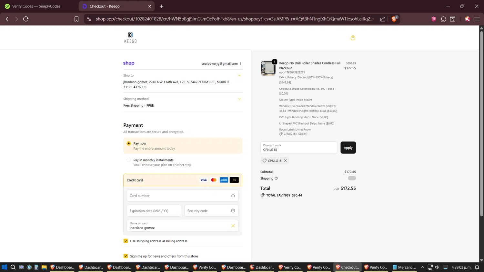Show hidden system tray icons
Screen dimensions: 484x272
click(x=422, y=267)
